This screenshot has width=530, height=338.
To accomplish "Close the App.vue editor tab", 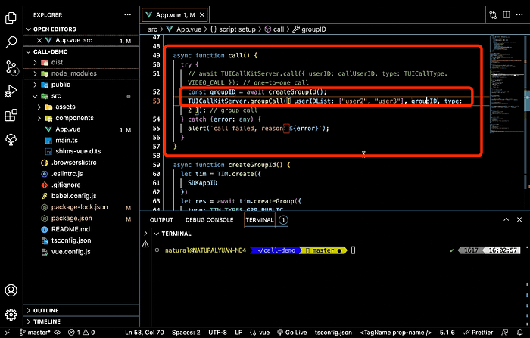I will pos(202,15).
